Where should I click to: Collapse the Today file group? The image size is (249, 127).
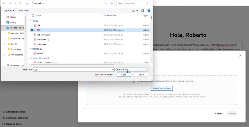pyautogui.click(x=30, y=21)
